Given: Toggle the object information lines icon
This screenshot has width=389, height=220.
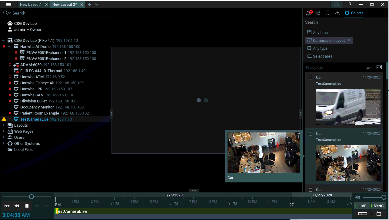Looking at the screenshot, I should coord(369,67).
